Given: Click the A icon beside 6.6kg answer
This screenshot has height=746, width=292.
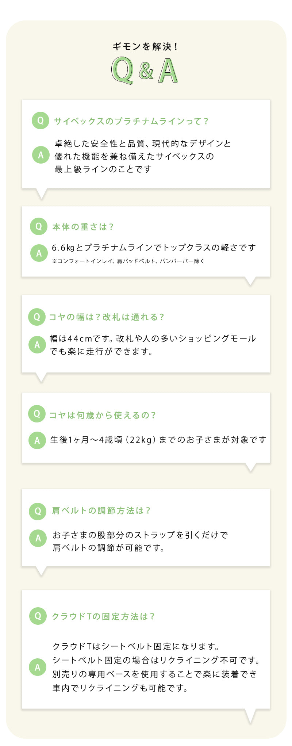Looking at the screenshot, I should click(39, 253).
